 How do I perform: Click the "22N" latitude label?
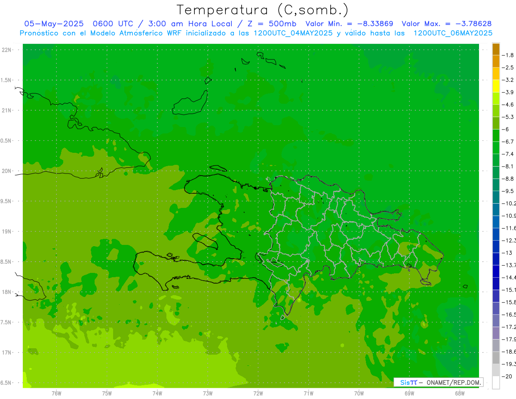[7, 50]
